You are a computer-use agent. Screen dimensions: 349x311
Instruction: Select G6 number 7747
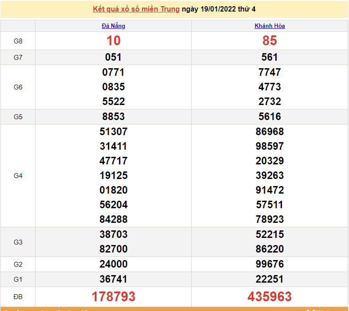point(270,72)
